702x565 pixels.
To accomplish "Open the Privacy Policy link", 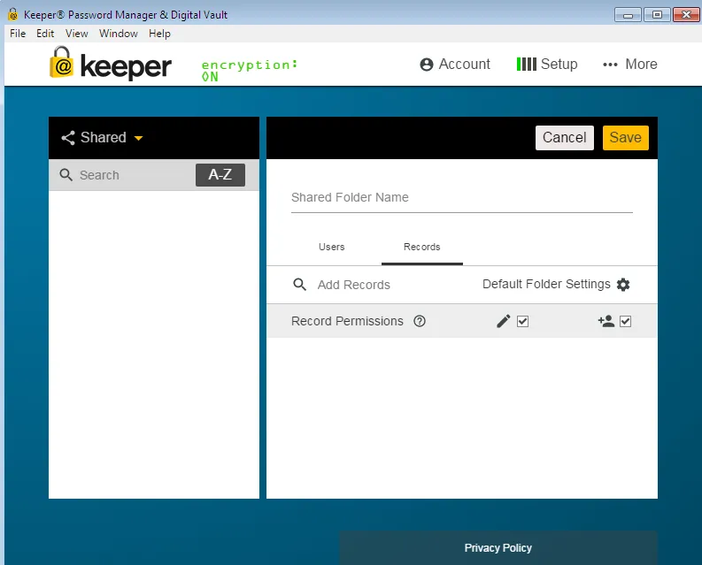I will click(x=498, y=548).
